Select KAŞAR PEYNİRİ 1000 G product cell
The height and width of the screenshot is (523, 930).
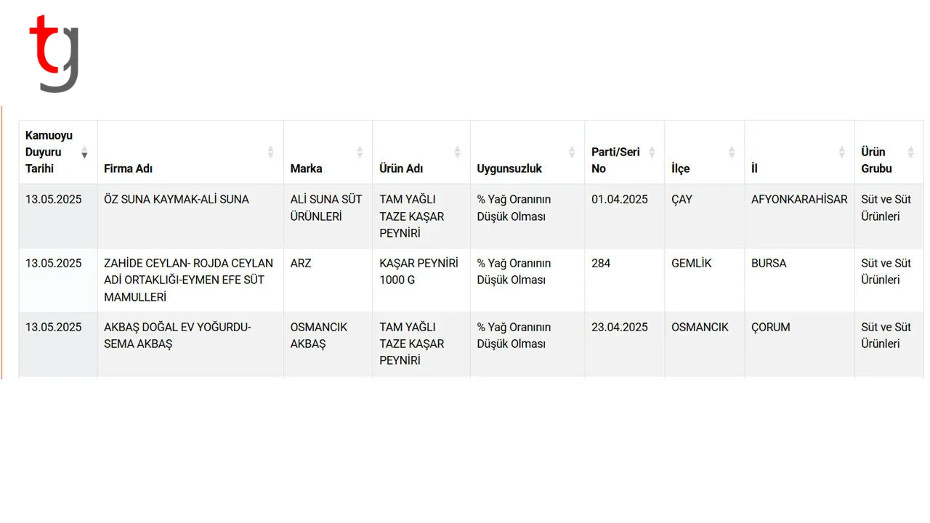point(421,280)
